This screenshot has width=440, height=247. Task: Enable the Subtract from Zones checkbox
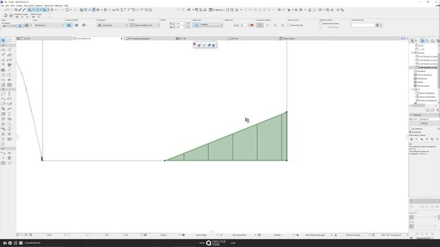(321, 23)
